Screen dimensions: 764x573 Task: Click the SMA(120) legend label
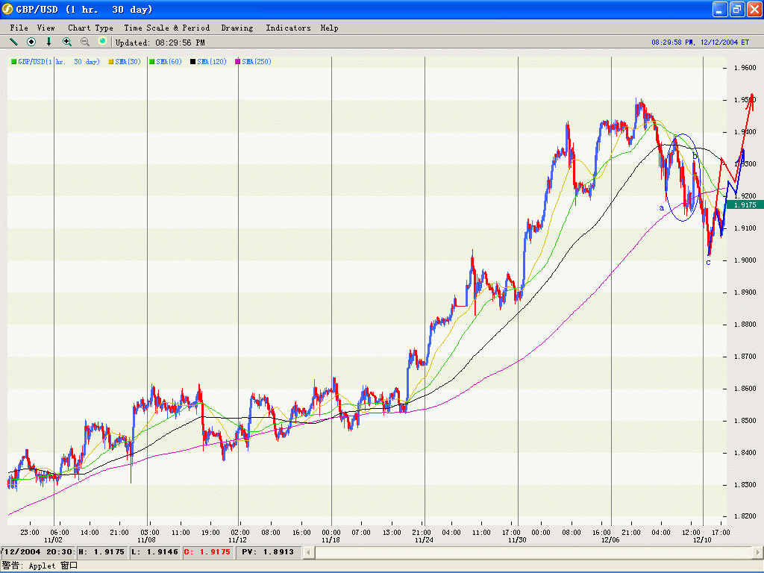click(212, 62)
